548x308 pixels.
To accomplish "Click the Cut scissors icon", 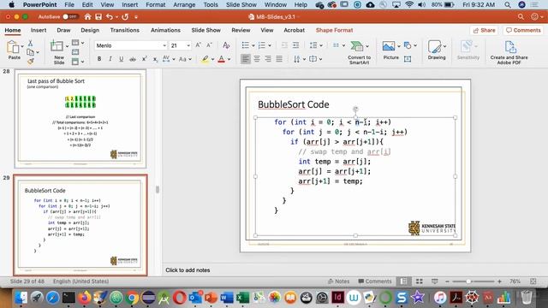I will (x=31, y=43).
